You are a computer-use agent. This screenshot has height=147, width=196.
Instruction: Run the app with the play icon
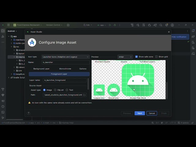pos(110,25)
